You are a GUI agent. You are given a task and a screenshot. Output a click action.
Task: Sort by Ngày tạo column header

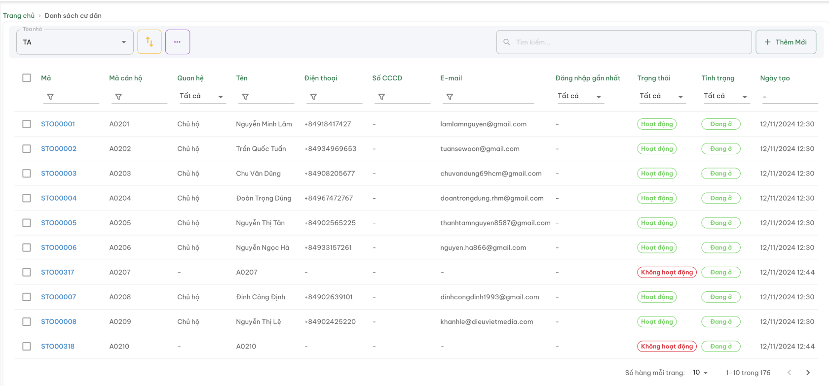[775, 78]
